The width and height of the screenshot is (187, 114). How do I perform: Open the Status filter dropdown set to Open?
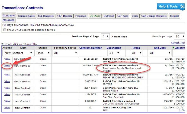point(43,53)
